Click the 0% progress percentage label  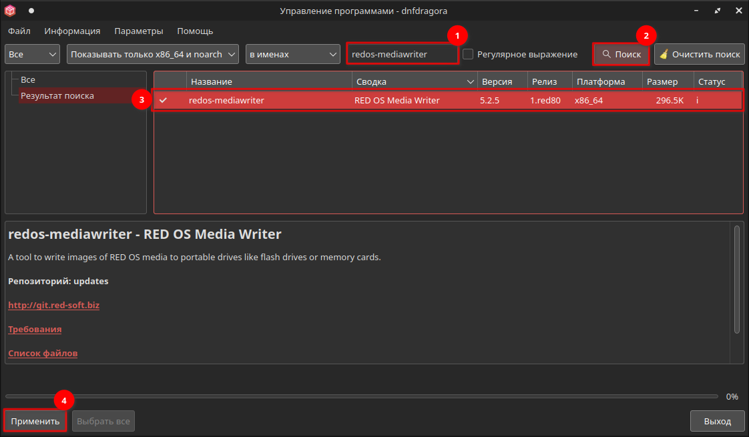[732, 396]
